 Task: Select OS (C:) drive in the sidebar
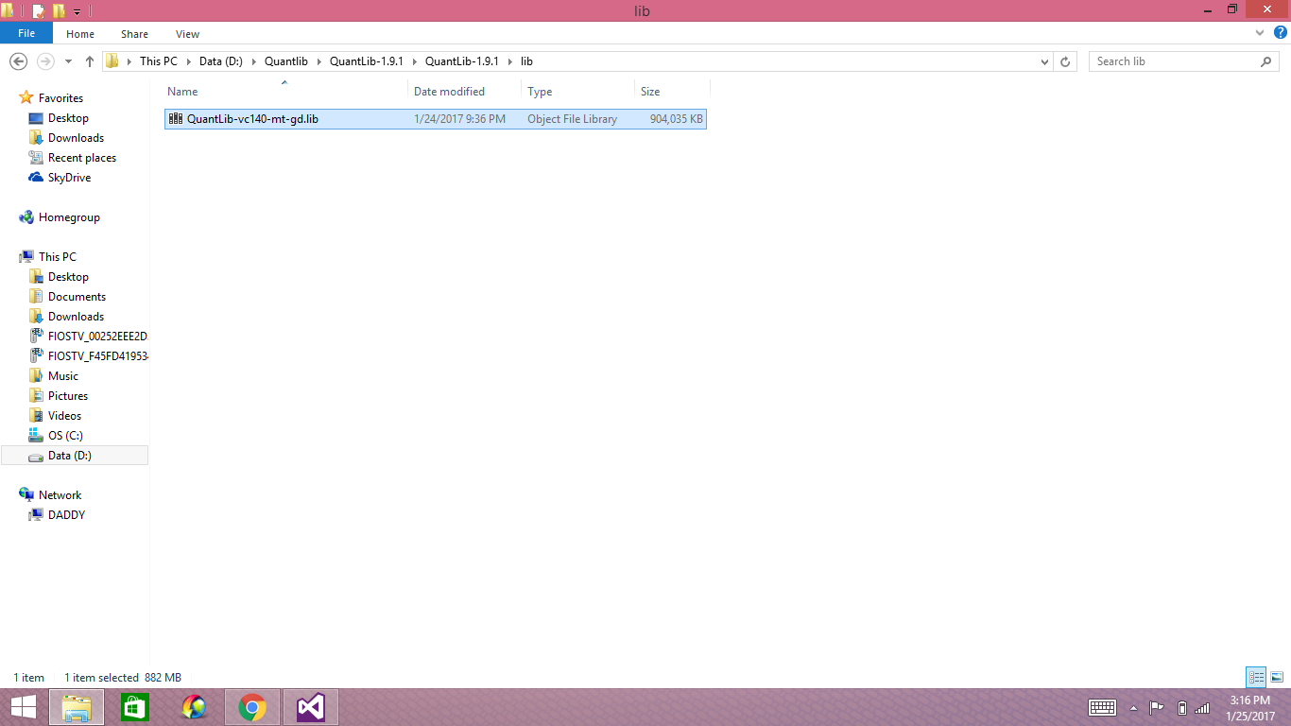pos(65,436)
